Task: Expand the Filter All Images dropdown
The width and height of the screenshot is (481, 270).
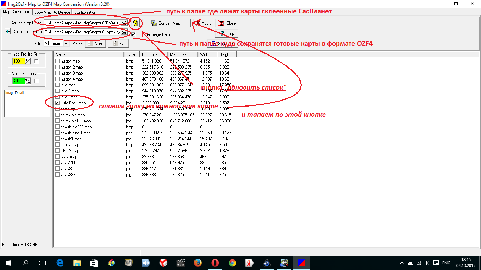Action: (x=66, y=44)
